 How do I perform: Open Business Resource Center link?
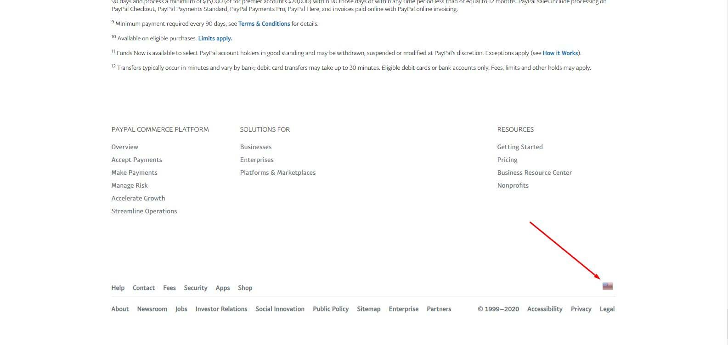click(x=535, y=172)
